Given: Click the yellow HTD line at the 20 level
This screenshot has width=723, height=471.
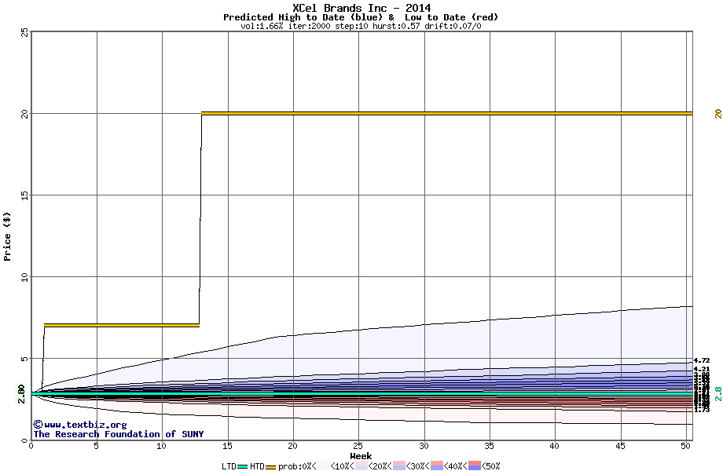Looking at the screenshot, I should [x=446, y=113].
